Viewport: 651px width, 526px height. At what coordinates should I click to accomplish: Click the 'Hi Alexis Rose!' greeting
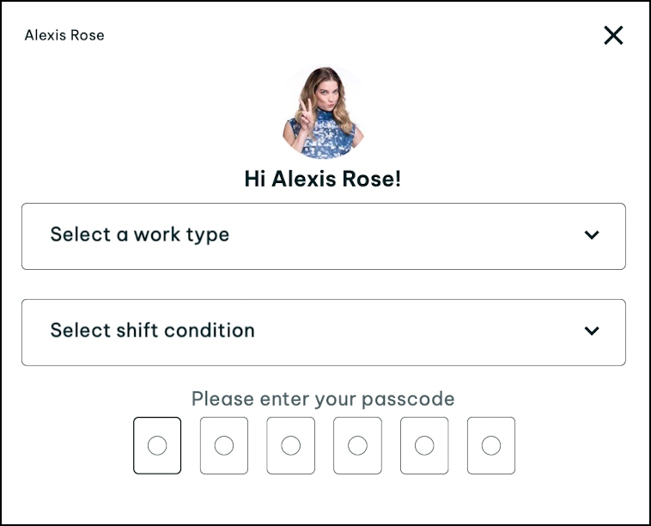[323, 179]
